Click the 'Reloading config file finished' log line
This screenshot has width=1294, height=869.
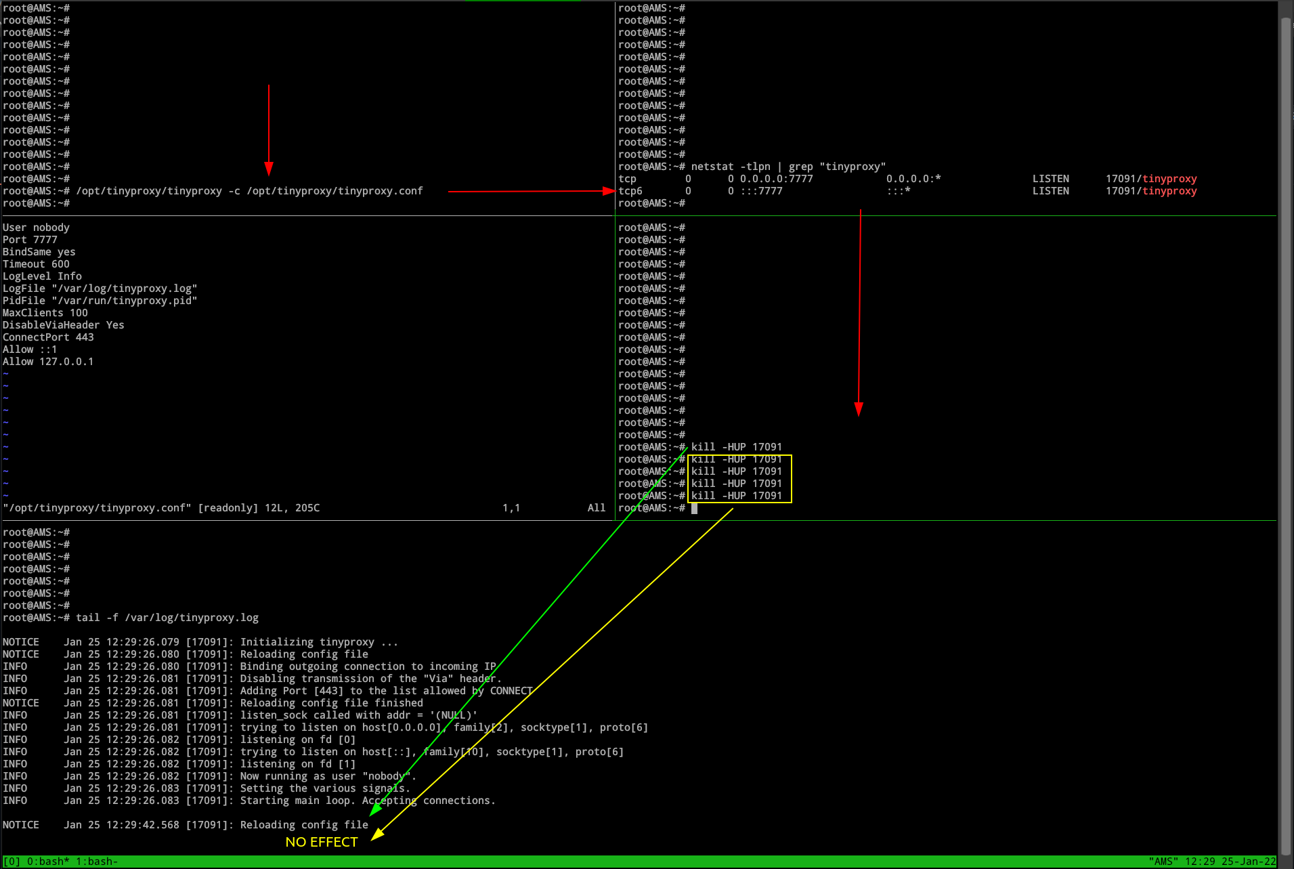click(213, 703)
